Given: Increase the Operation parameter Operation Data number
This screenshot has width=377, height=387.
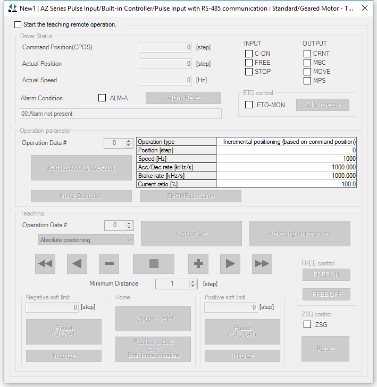Looking at the screenshot, I should [128, 141].
